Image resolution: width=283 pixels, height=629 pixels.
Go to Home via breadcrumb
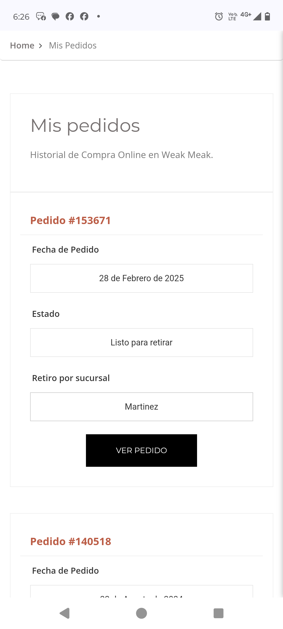point(22,46)
